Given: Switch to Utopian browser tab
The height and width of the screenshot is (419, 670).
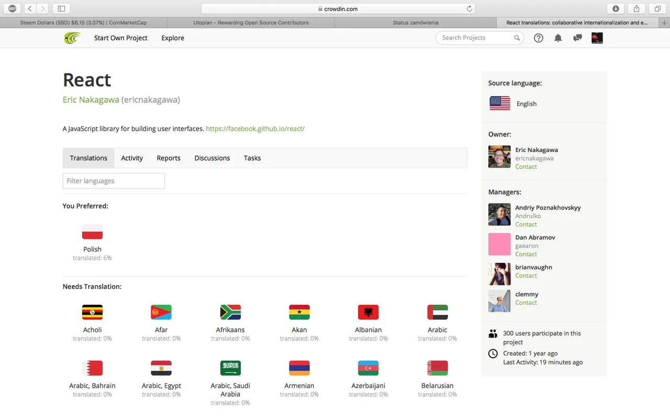Looking at the screenshot, I should [251, 23].
